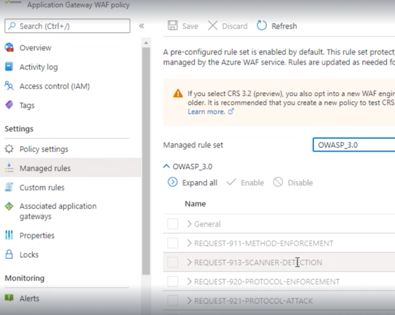Tick the REQUEST-920-PROTOCOL-ENFORCEMENT checkbox
395x315 pixels.
pos(173,281)
